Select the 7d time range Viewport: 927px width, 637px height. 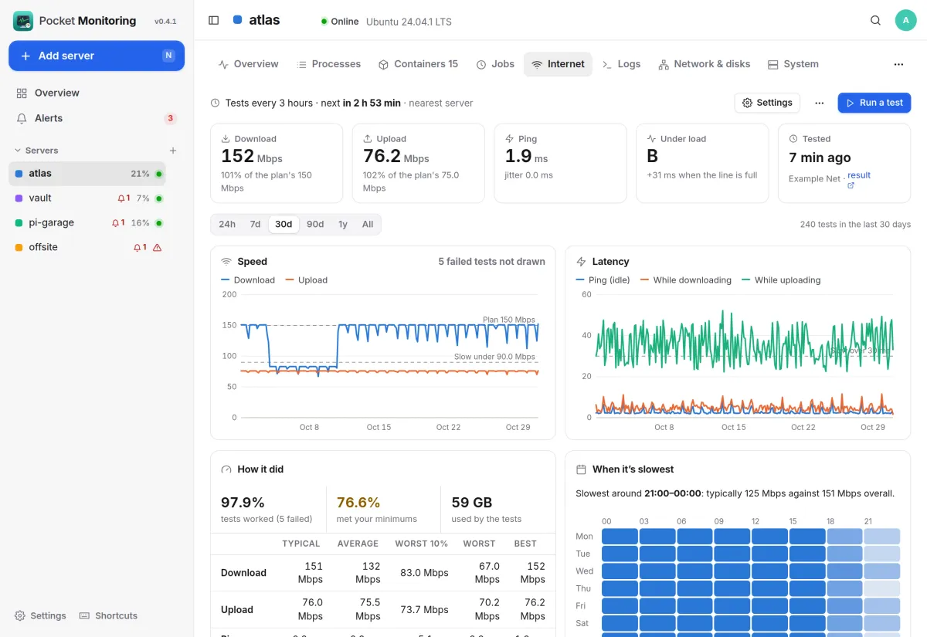click(255, 225)
